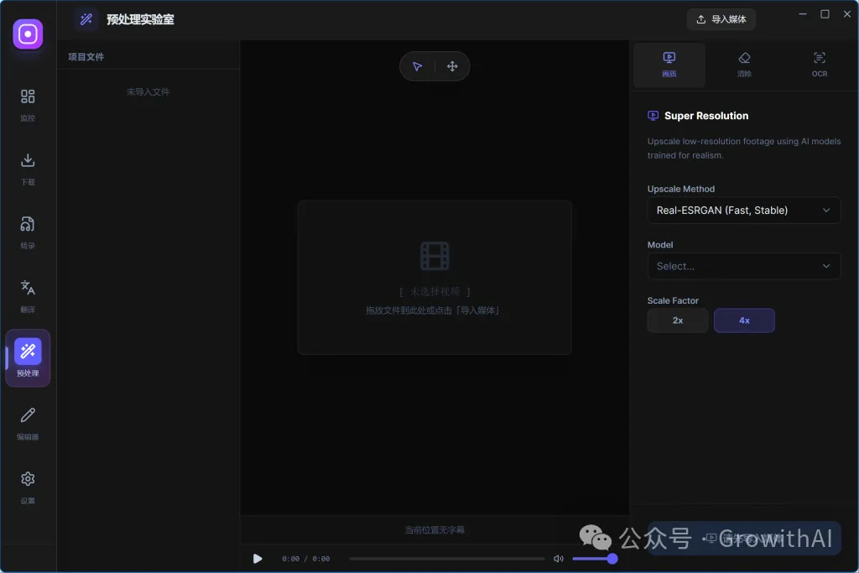Click the 导入媒体 import media button
This screenshot has height=573, width=859.
pyautogui.click(x=721, y=19)
